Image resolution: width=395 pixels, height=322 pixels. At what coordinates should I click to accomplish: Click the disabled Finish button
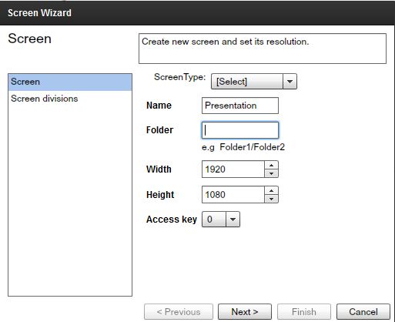coord(304,312)
